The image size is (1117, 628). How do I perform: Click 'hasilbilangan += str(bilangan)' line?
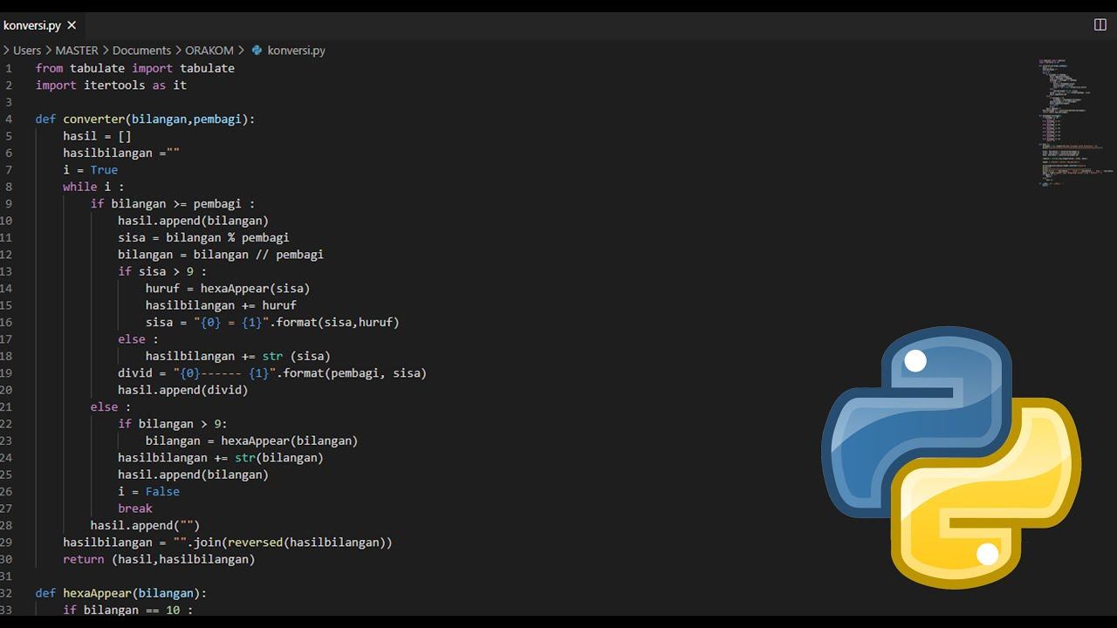[x=221, y=458]
